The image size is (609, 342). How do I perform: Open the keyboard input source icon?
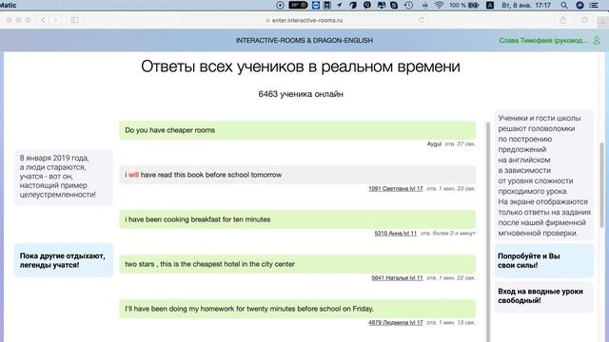490,5
